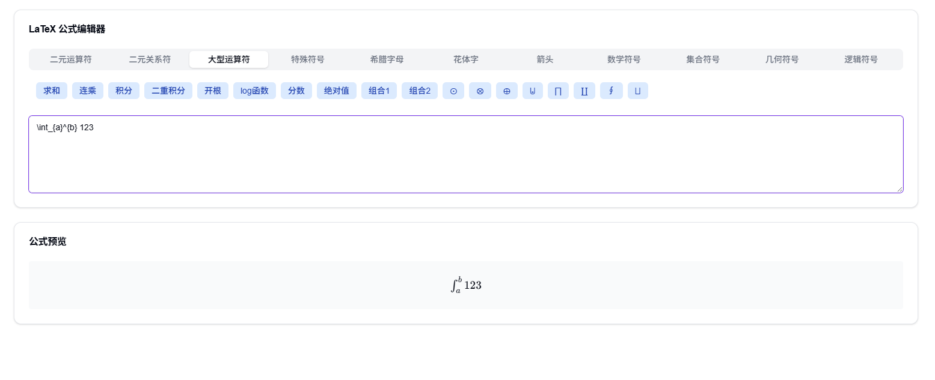
Task: Insert the circled plus operator symbol
Action: point(506,91)
